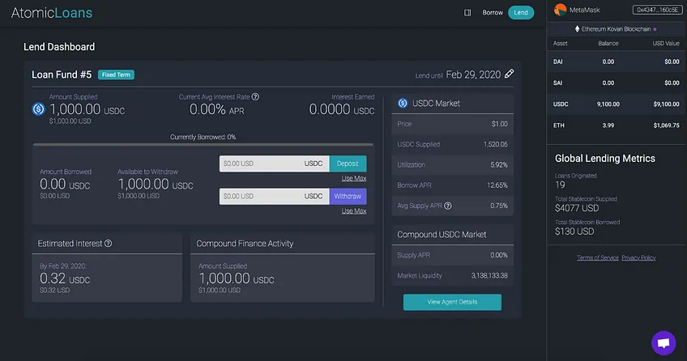Edit the Lend until date with pencil icon
The width and height of the screenshot is (687, 361).
509,74
